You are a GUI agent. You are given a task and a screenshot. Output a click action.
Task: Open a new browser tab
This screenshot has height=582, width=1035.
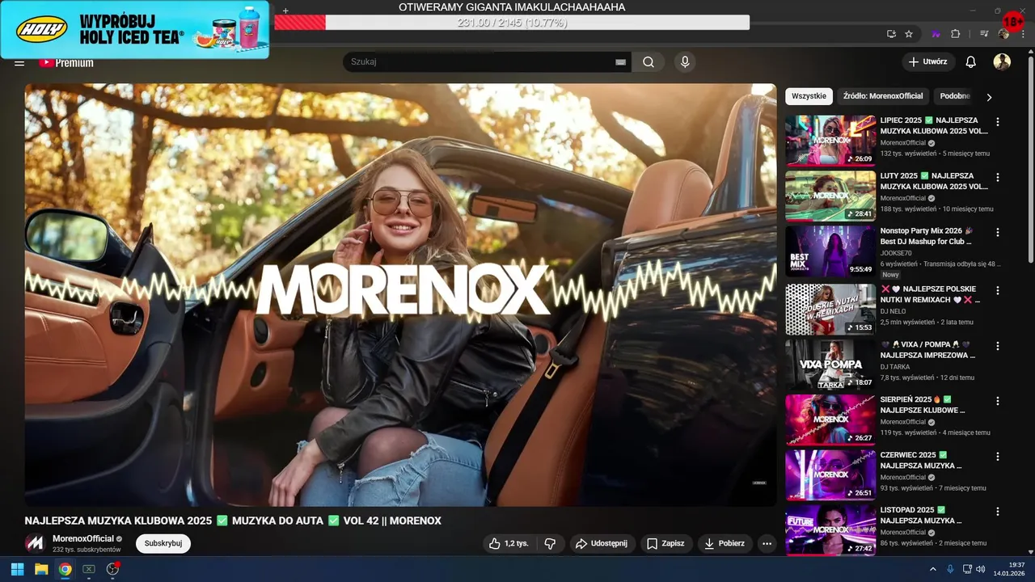(285, 11)
